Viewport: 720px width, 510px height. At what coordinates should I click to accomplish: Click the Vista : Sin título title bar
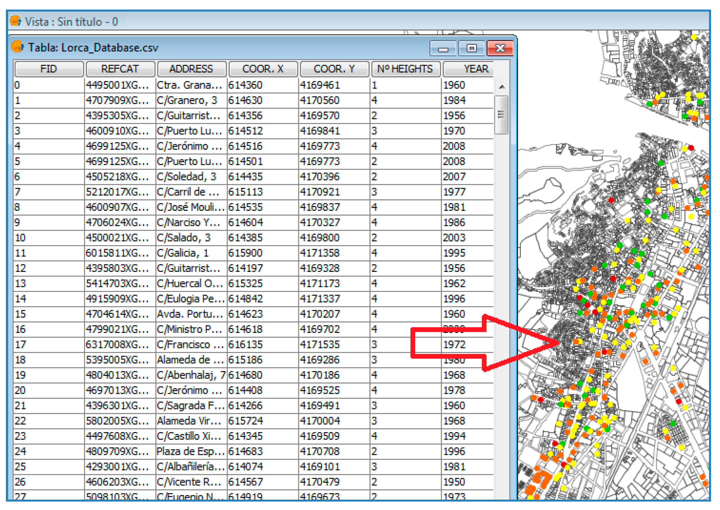[x=72, y=22]
